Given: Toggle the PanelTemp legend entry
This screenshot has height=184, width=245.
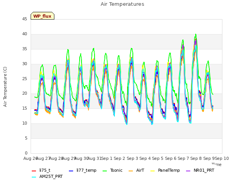Looking at the screenshot, I should tap(165, 170).
